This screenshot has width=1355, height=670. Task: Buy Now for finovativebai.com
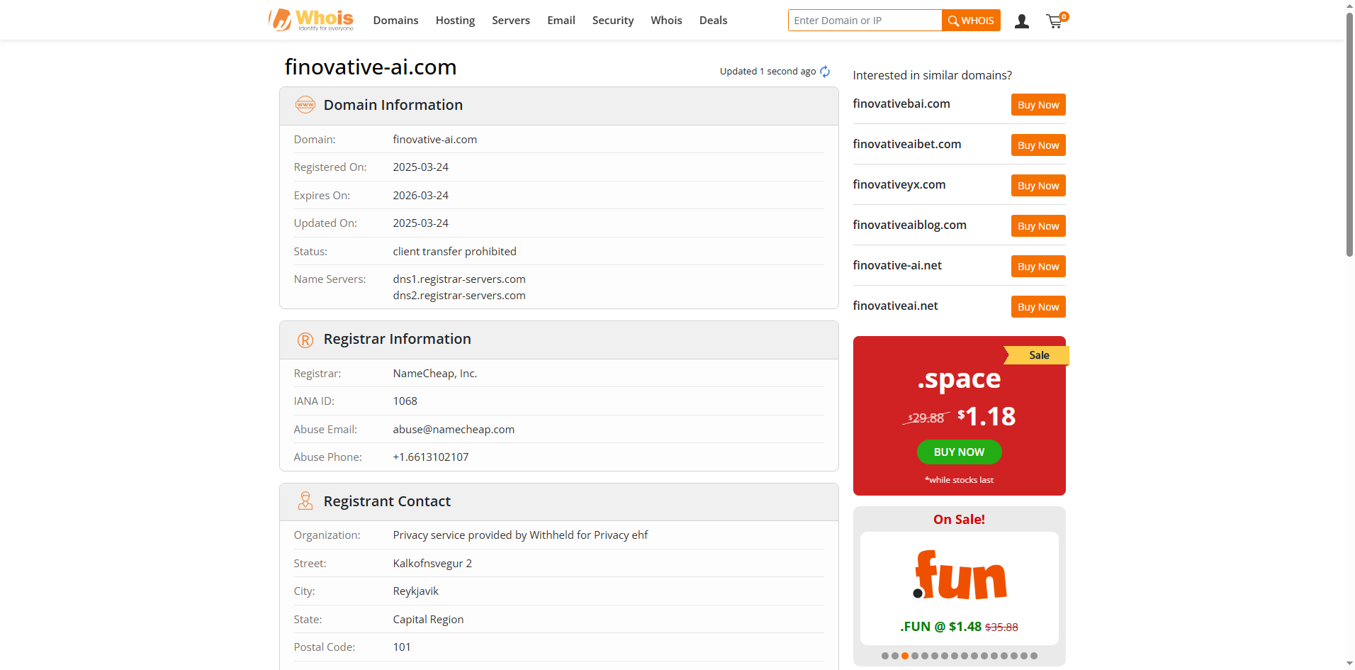click(1038, 105)
